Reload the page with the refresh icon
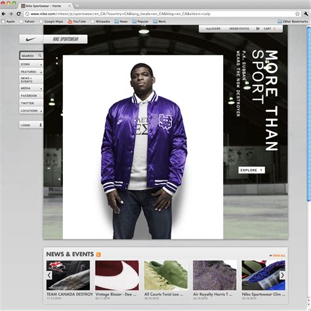This screenshot has height=311, width=311. [18, 14]
